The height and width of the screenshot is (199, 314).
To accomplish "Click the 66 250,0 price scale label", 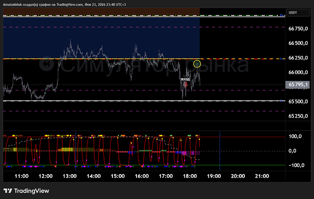I will click(298, 58).
